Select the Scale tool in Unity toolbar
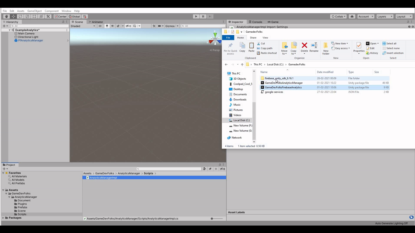Image resolution: width=415 pixels, height=233 pixels. coord(27,17)
